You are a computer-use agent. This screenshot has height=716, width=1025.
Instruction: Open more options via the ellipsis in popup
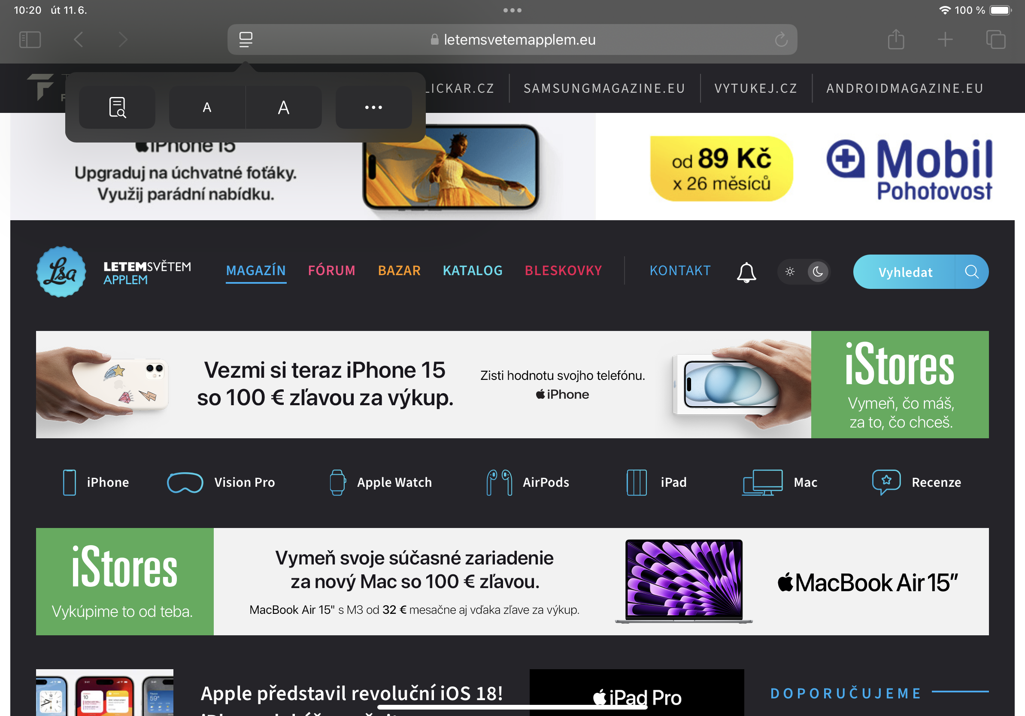373,107
